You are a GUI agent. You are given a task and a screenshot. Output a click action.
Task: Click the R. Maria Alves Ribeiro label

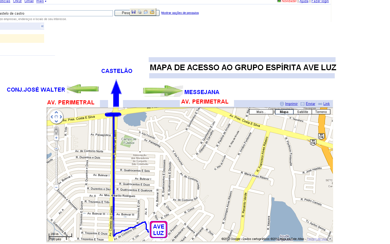(255, 176)
